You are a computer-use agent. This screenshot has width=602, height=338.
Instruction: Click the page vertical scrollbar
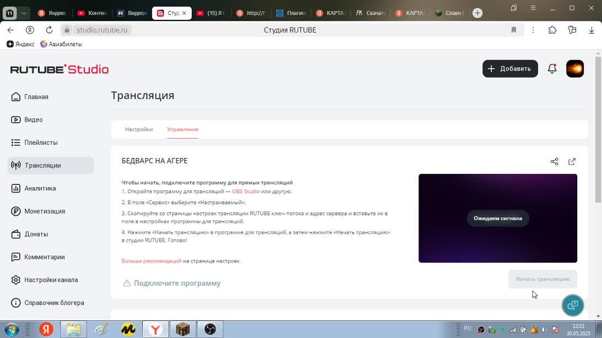coord(598,129)
